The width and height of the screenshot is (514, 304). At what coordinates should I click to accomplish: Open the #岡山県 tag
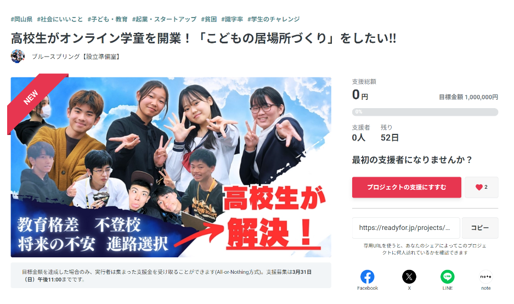21,19
